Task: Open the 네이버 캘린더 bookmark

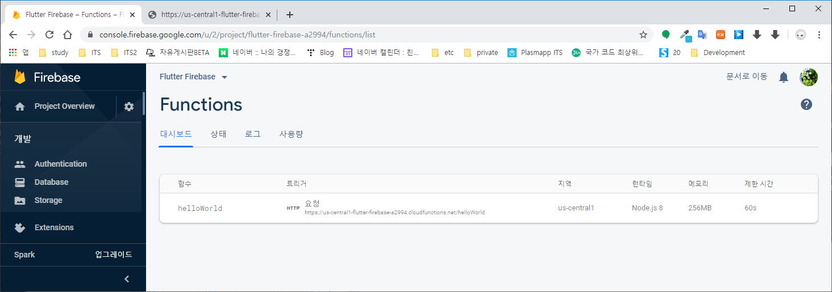Action: (381, 53)
